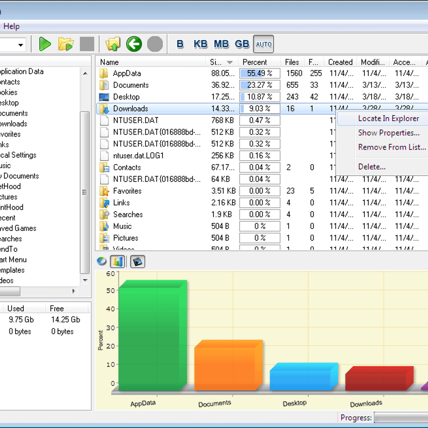Display sizes in KB units
This screenshot has width=428, height=428.
tap(200, 44)
